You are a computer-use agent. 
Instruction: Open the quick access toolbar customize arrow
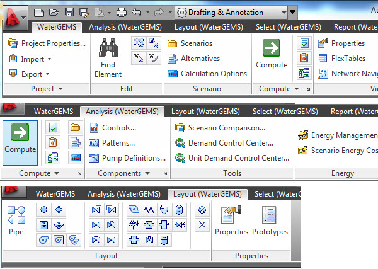(x=293, y=11)
